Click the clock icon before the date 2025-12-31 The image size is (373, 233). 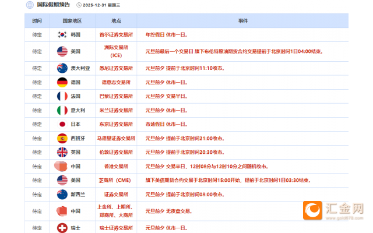click(x=79, y=5)
